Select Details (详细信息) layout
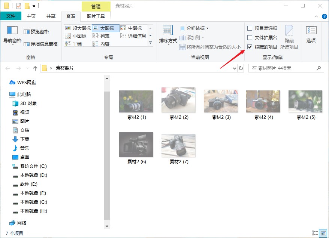The image size is (329, 238). 133,36
